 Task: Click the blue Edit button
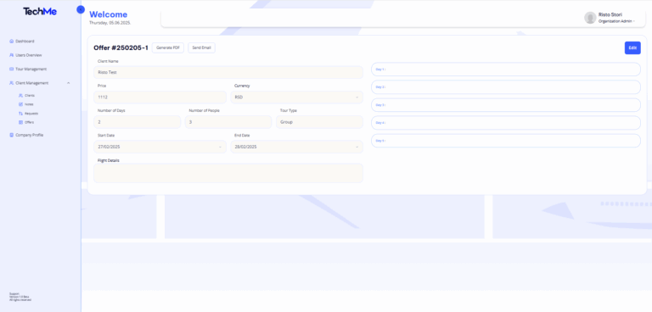[x=632, y=47]
